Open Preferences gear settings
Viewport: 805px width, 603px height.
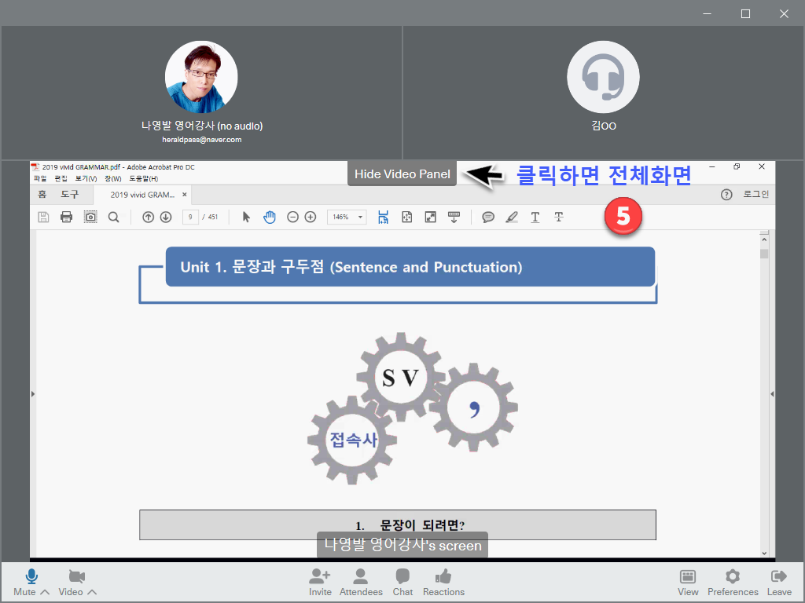click(x=733, y=577)
